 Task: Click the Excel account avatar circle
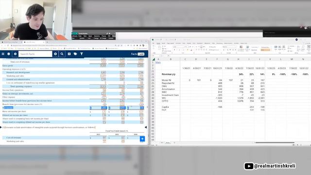click(x=296, y=40)
